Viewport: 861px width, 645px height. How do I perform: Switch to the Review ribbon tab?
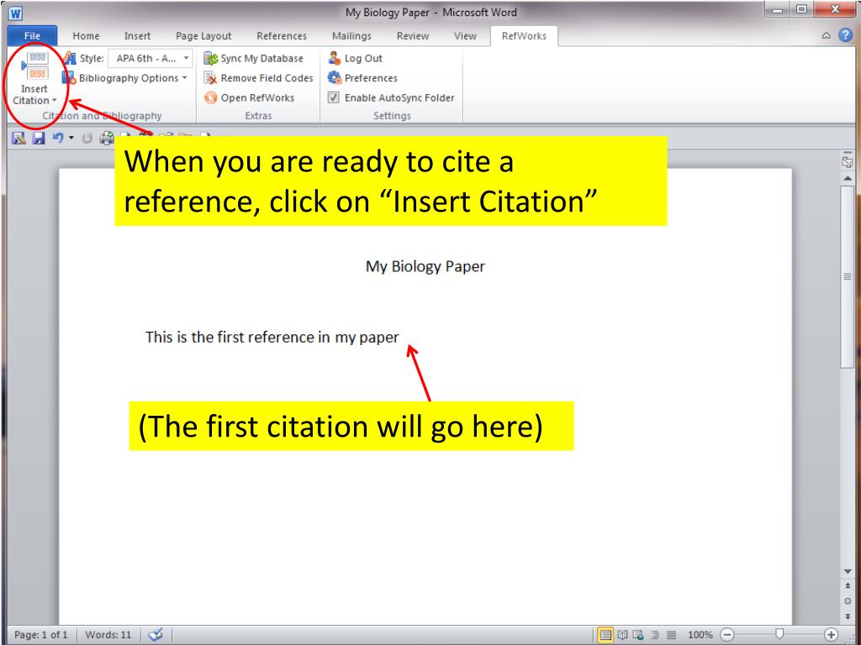(x=412, y=36)
